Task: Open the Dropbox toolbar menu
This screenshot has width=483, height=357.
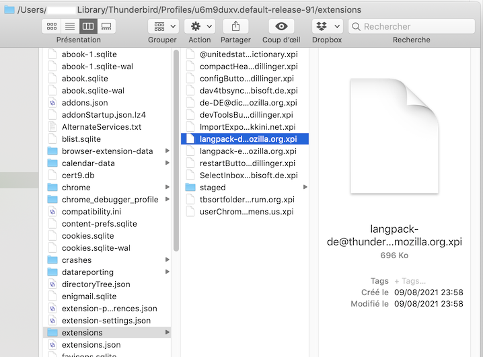Action: click(x=327, y=26)
